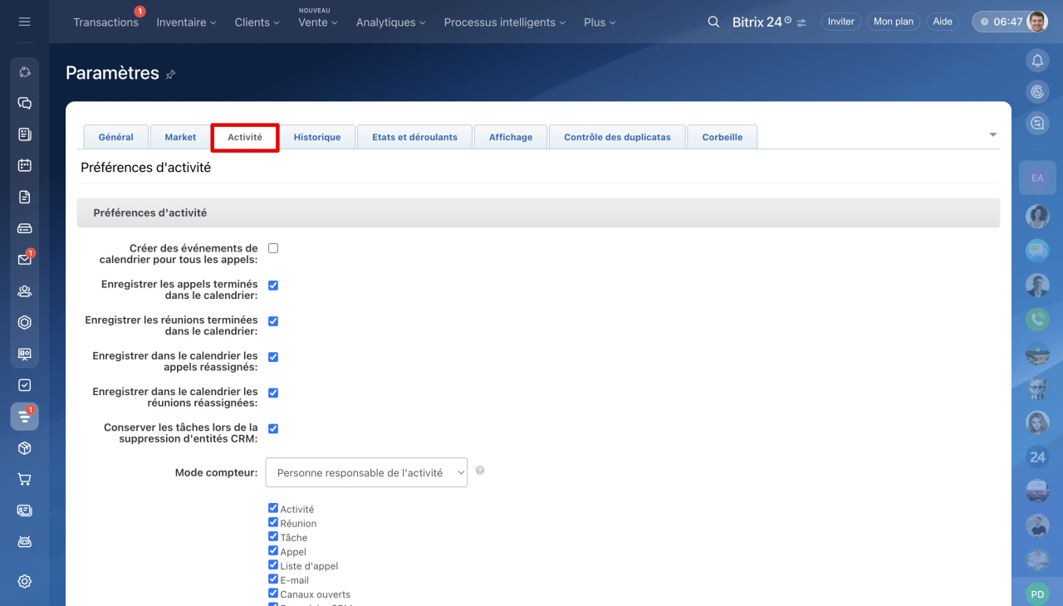
Task: Open the mail icon in sidebar
Action: pyautogui.click(x=24, y=260)
